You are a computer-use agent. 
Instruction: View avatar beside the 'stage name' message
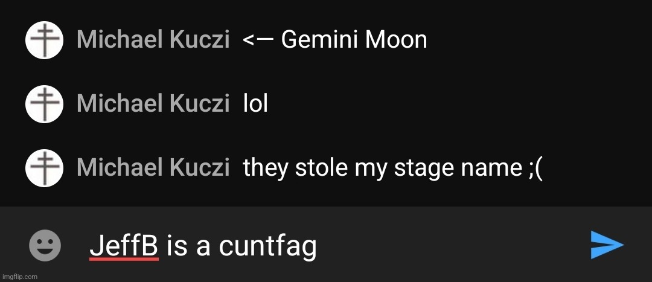point(44,168)
